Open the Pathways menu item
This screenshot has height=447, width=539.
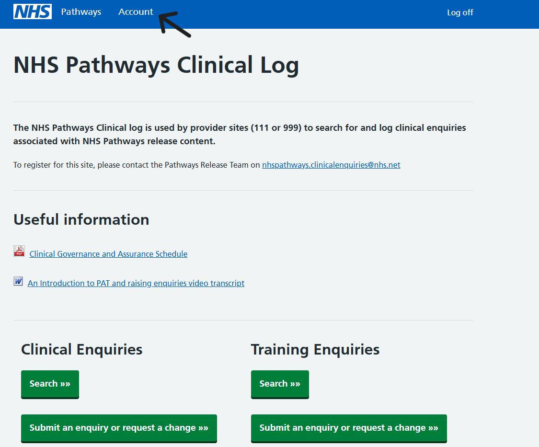click(x=81, y=12)
